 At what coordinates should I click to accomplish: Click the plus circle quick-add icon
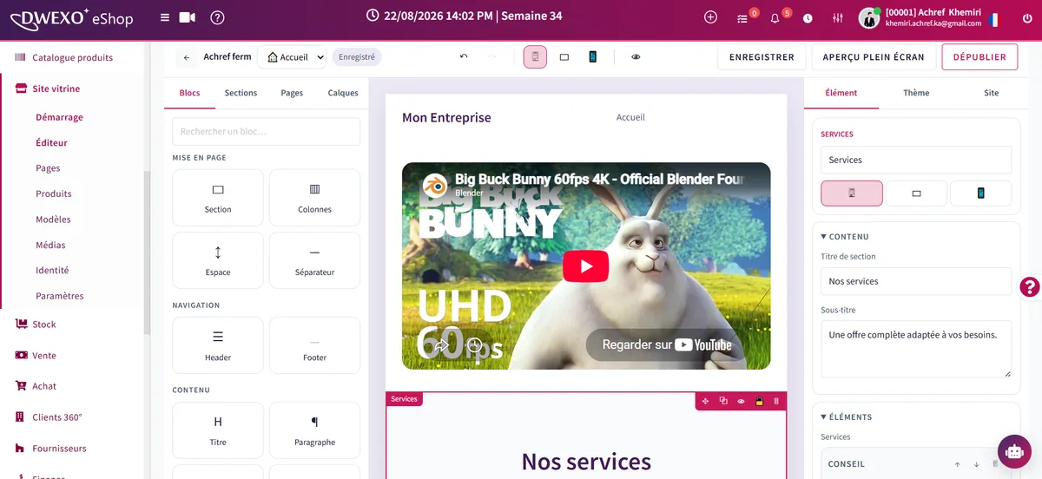pyautogui.click(x=710, y=17)
